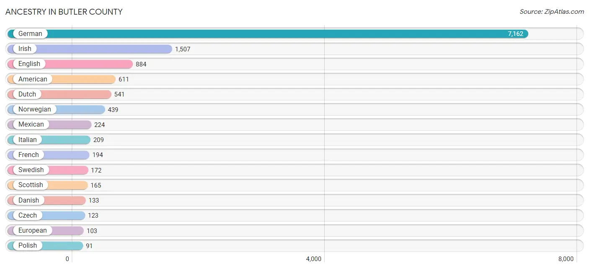The image size is (589, 269).
Task: Click the Ancestry in Butler County title
Action: point(64,12)
